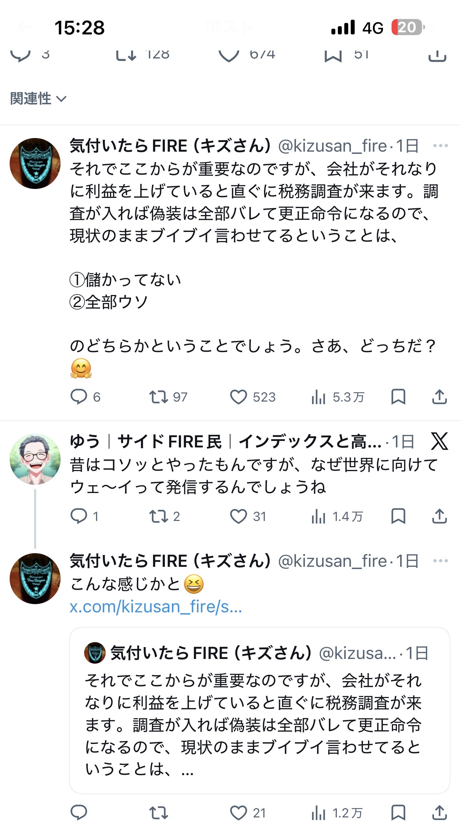Share the first kizusan_fire reply
The width and height of the screenshot is (460, 835).
tap(439, 397)
